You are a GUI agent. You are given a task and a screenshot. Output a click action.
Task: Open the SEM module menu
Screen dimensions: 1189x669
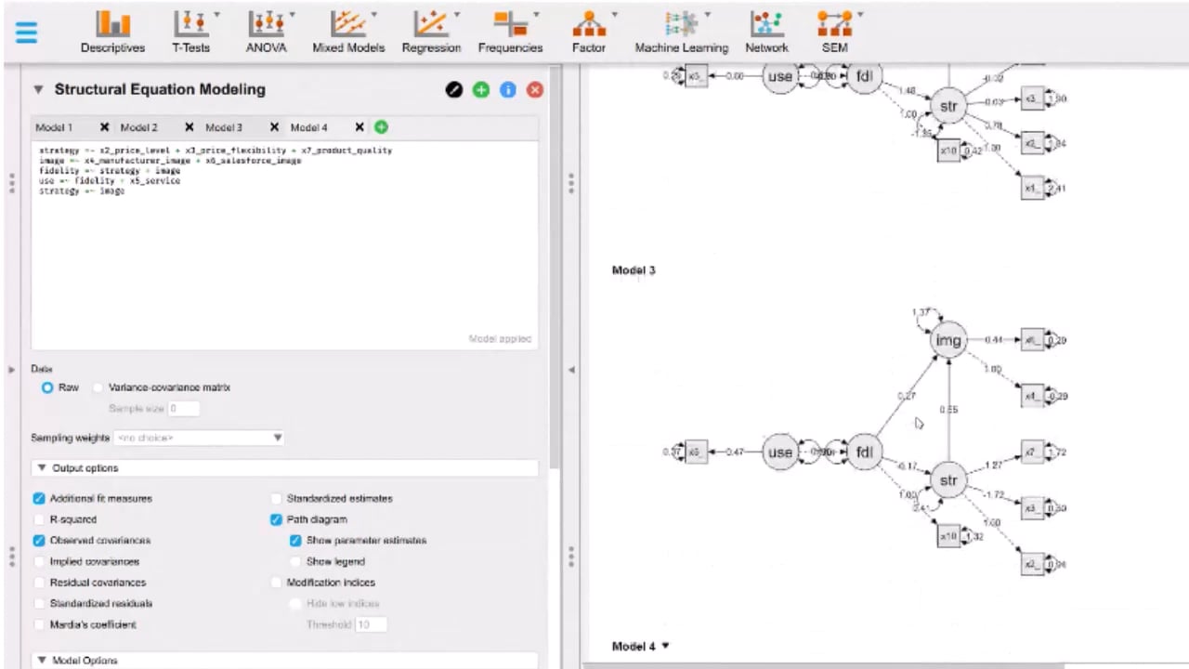(x=834, y=32)
